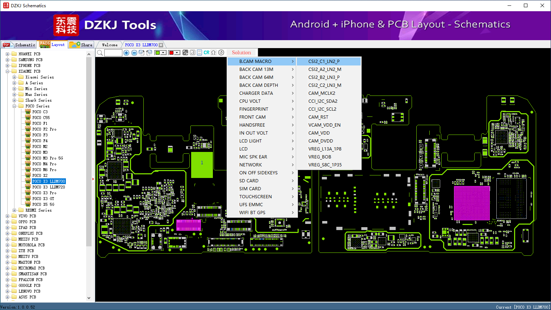The image size is (551, 310).
Task: Select the LENOVO PCB tree item
Action: pyautogui.click(x=29, y=291)
